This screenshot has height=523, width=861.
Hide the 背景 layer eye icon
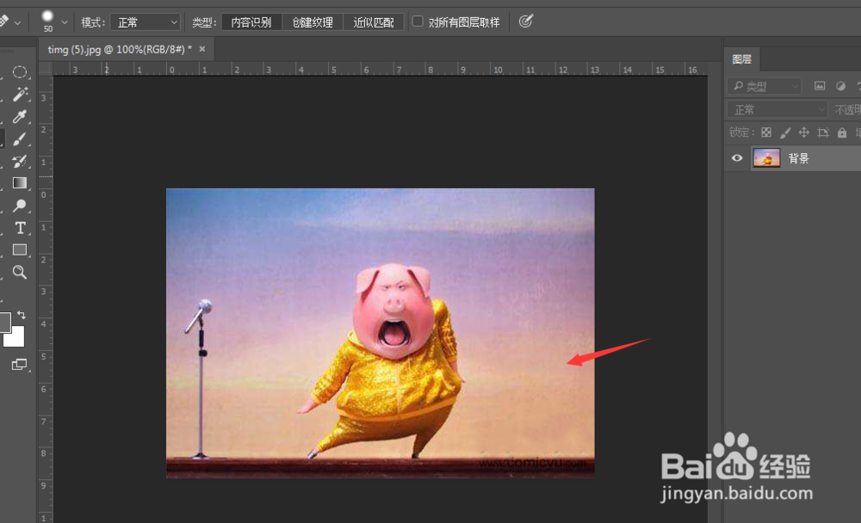(737, 158)
